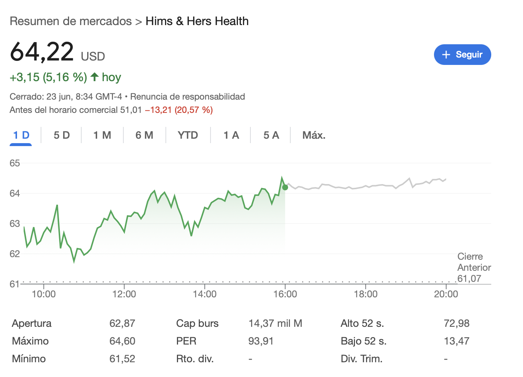The width and height of the screenshot is (523, 377).
Task: Open Renuncia de responsabilidad link
Action: click(188, 97)
